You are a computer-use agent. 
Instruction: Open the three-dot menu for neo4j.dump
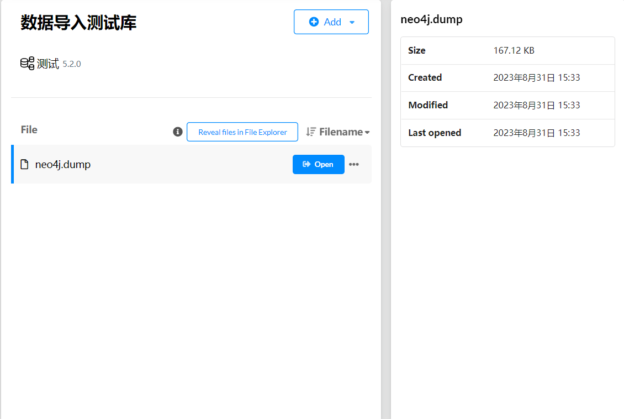[x=354, y=165]
